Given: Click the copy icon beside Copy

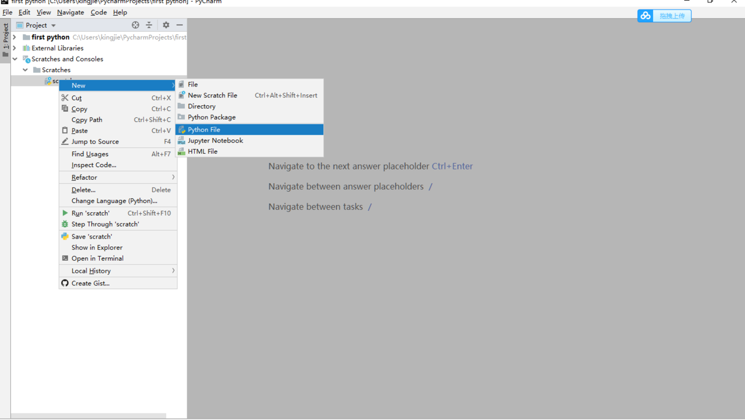Looking at the screenshot, I should pyautogui.click(x=65, y=109).
